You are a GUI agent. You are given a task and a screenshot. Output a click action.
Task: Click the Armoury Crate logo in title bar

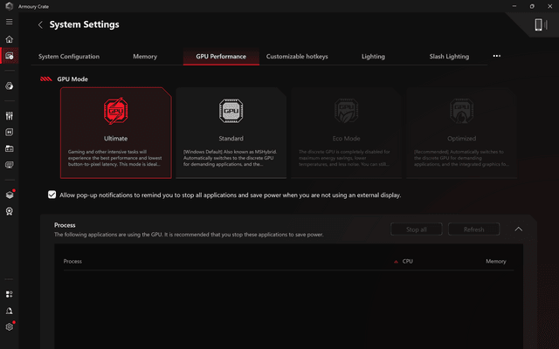coord(10,6)
